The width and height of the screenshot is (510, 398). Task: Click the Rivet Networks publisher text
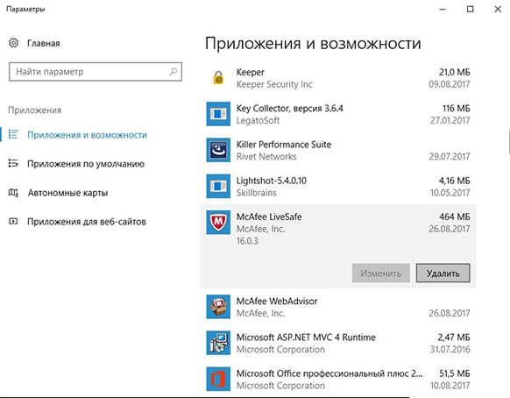(x=266, y=157)
